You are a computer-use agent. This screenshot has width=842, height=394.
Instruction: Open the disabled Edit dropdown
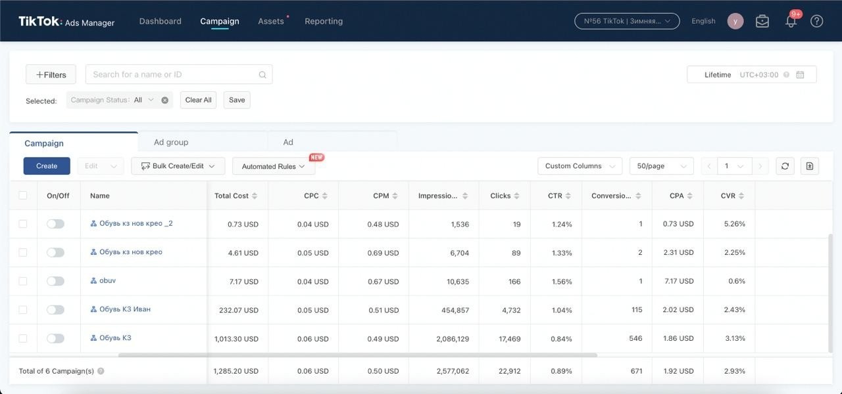pos(101,166)
